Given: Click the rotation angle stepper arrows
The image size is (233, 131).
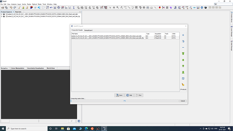Looking at the screenshot, I should [x=76, y=121].
